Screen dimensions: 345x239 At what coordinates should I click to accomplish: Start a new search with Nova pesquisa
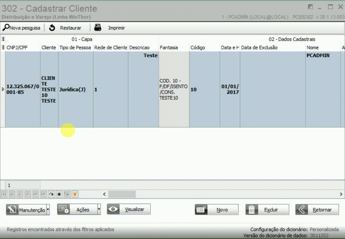[x=21, y=28]
